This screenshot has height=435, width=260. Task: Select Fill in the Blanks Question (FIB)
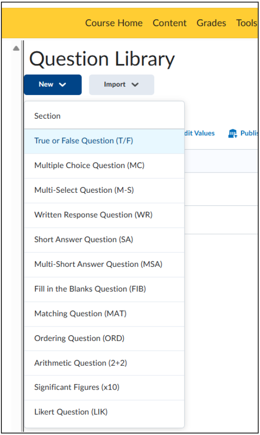pos(104,289)
